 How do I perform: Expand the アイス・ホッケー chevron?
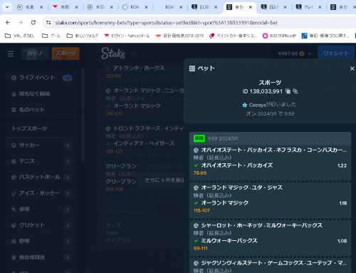pyautogui.click(x=68, y=193)
